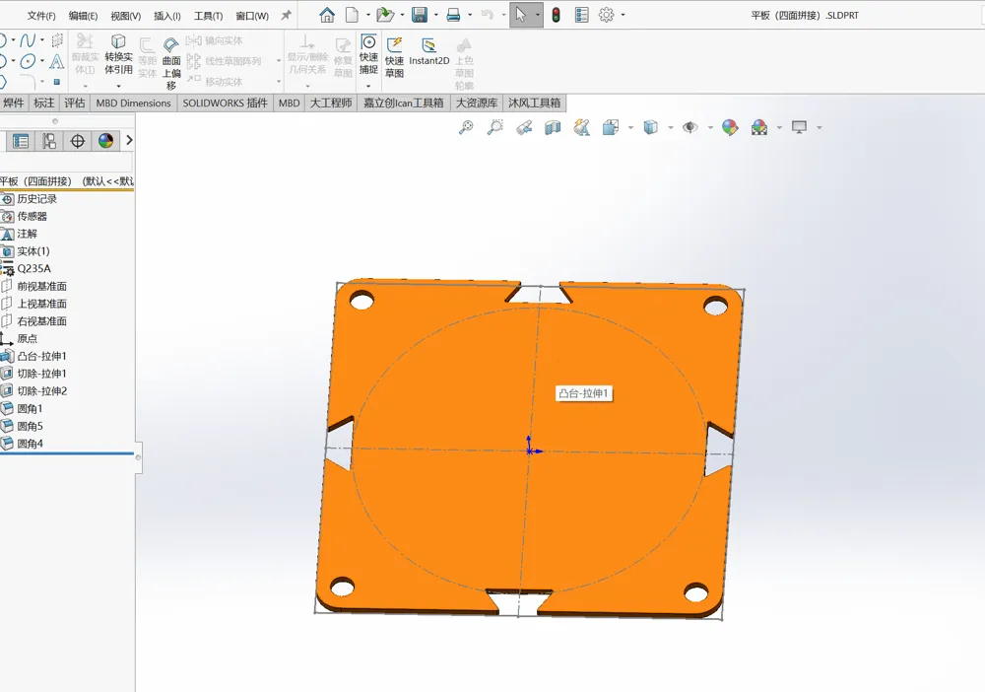Toggle the 快速草图 rapid sketch tool
The image size is (985, 692).
(394, 57)
